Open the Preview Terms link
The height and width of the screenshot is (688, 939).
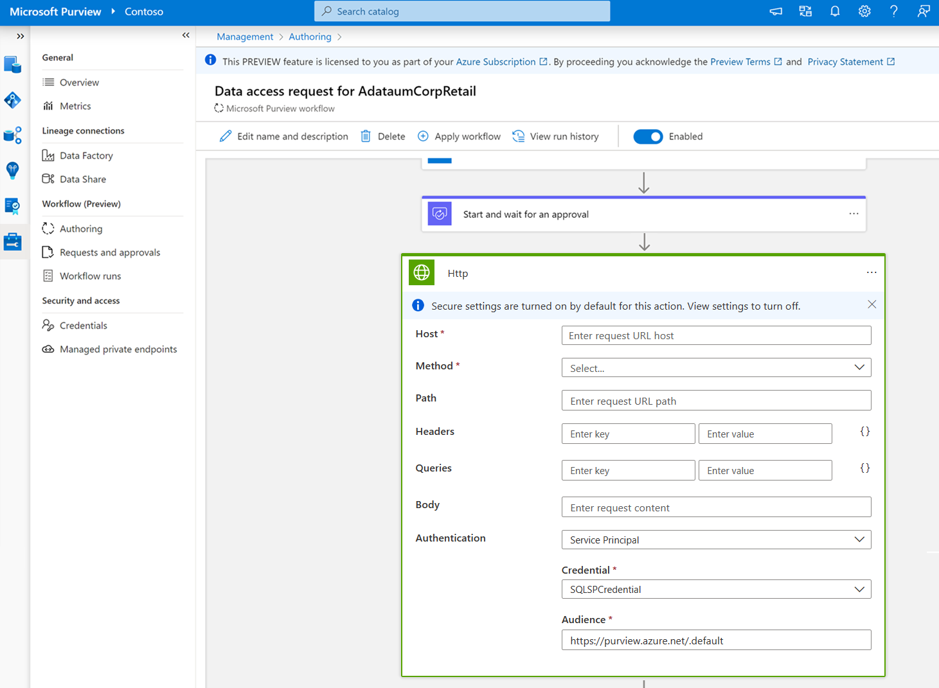[746, 62]
